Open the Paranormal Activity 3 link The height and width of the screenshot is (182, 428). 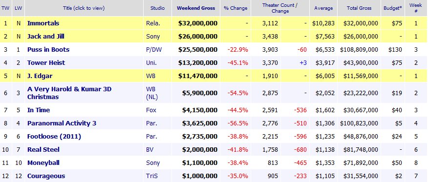click(x=62, y=123)
